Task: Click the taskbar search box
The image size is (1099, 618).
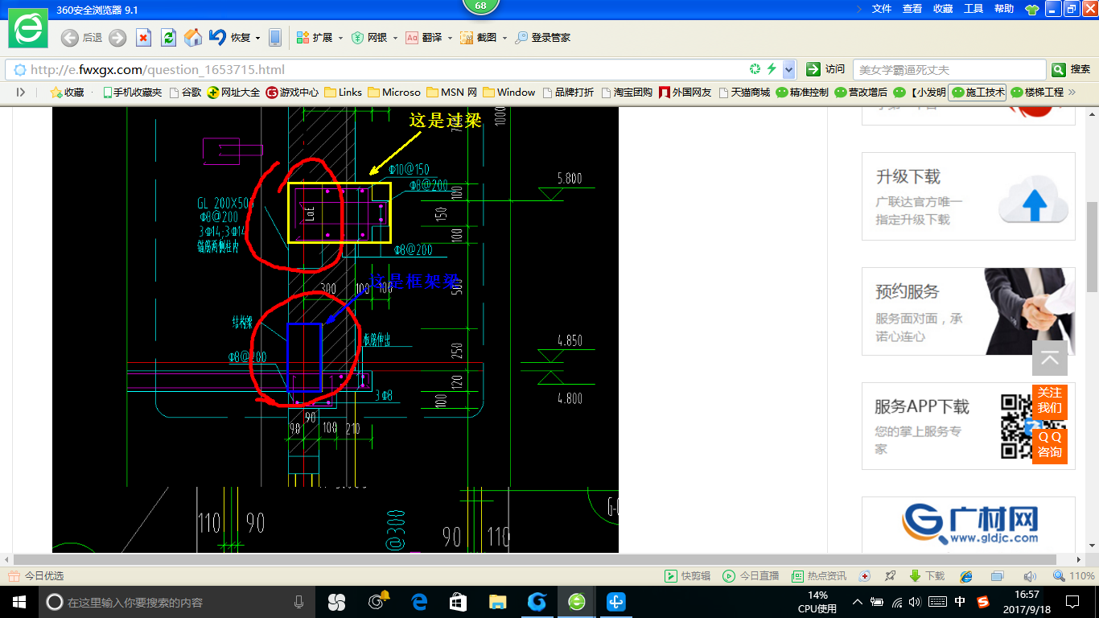Action: 177,602
